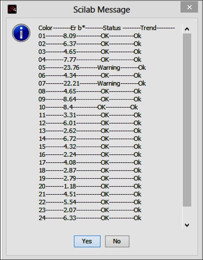The height and width of the screenshot is (260, 203).
Task: Click the Scilab Message title text
Action: 101,9
